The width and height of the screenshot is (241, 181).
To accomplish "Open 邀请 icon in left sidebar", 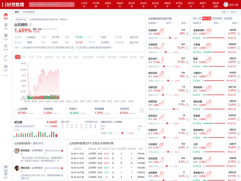I will pyautogui.click(x=6, y=46).
